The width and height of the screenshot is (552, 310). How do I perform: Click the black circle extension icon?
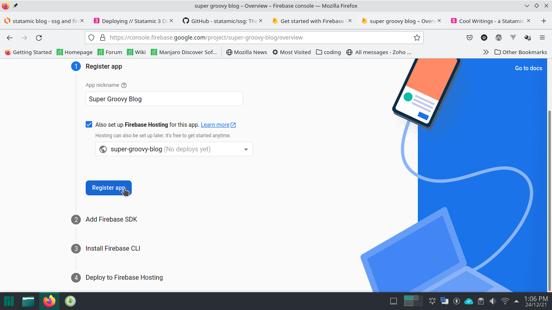484,38
